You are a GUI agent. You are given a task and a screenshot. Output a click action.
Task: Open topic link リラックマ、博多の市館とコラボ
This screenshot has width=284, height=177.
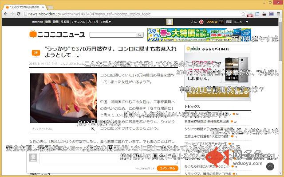[x=208, y=174]
